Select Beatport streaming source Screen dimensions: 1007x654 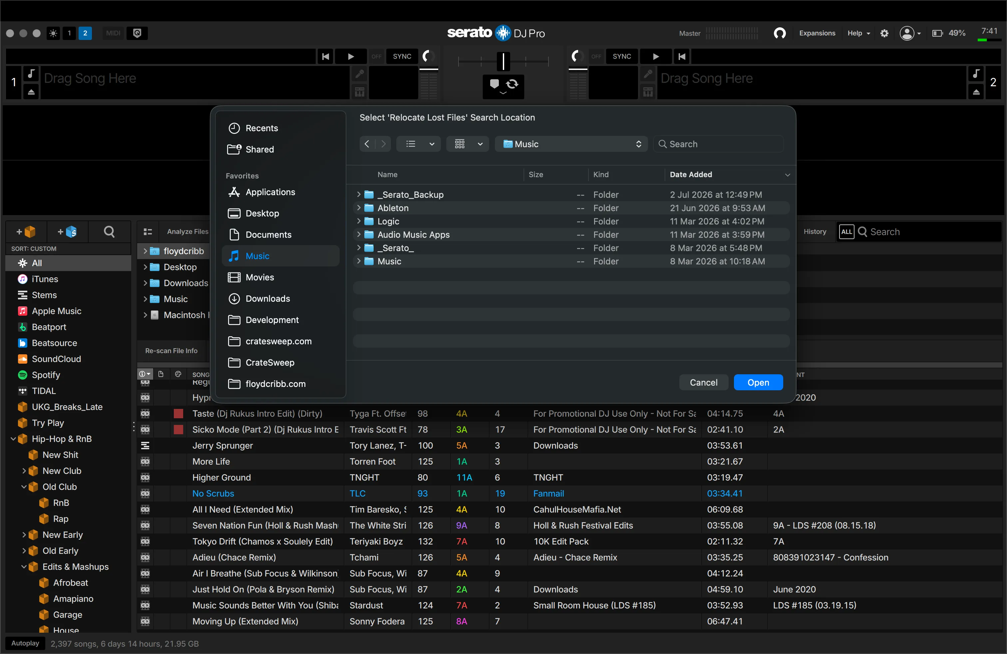tap(49, 327)
